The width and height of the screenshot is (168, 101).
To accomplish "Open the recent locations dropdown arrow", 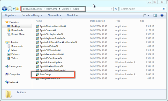I will pyautogui.click(x=14, y=9).
